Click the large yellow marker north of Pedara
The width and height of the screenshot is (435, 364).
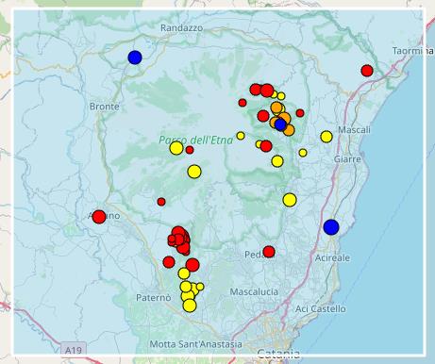tap(290, 200)
